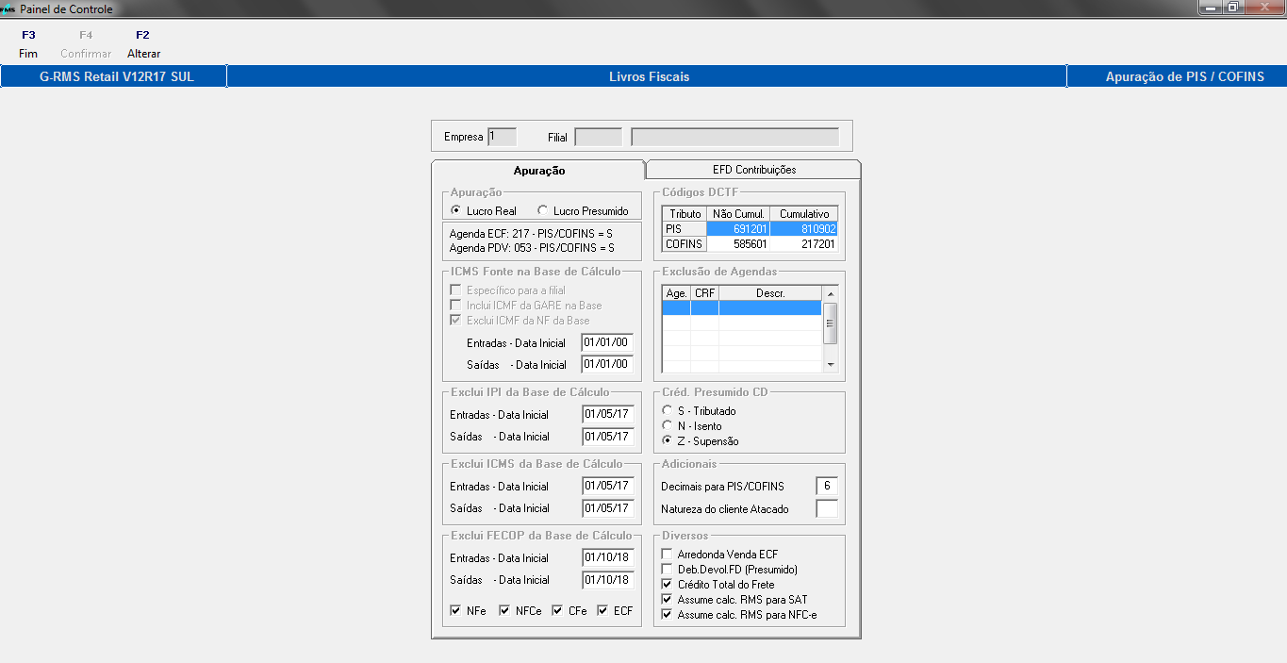
Task: Open the EFD Contribuições tab
Action: 753,170
